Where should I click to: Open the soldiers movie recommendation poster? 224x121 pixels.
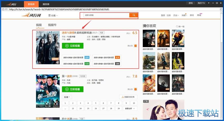click(149, 61)
